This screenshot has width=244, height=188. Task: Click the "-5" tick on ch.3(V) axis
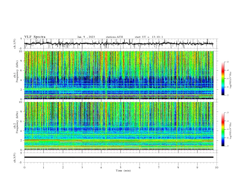coord(21,163)
